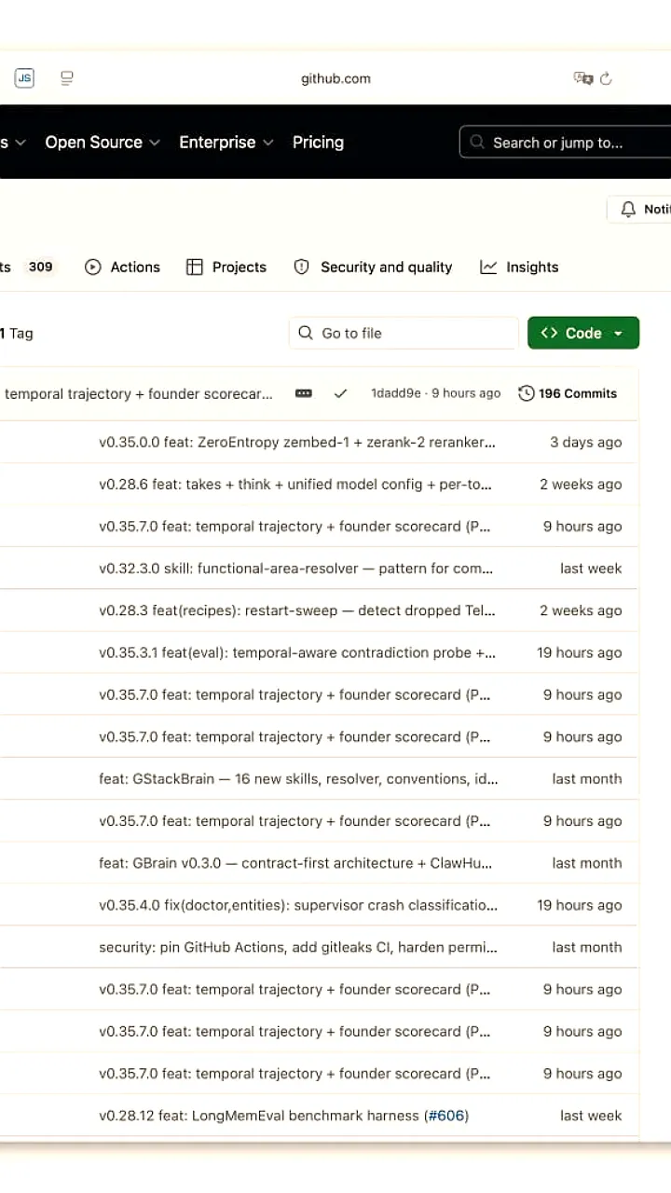Click 'last week' beside the v0.32.3.0 commit
671x1193 pixels.
coord(591,568)
